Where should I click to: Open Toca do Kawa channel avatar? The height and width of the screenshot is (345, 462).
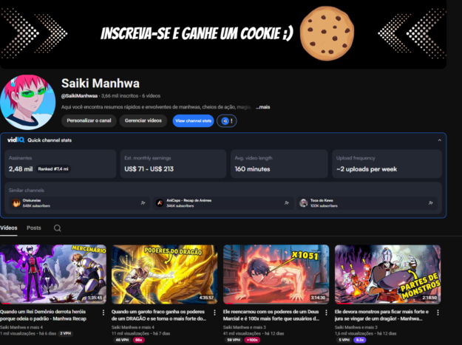304,203
